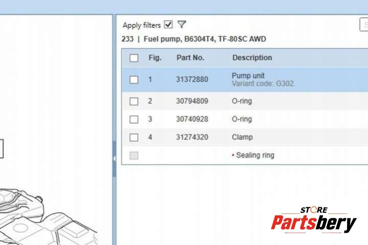Focus the search field at top right
Image resolution: width=368 pixels, height=245 pixels.
pos(364,25)
